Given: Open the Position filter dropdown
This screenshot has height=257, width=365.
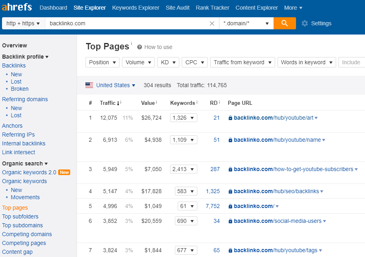Looking at the screenshot, I should [102, 62].
